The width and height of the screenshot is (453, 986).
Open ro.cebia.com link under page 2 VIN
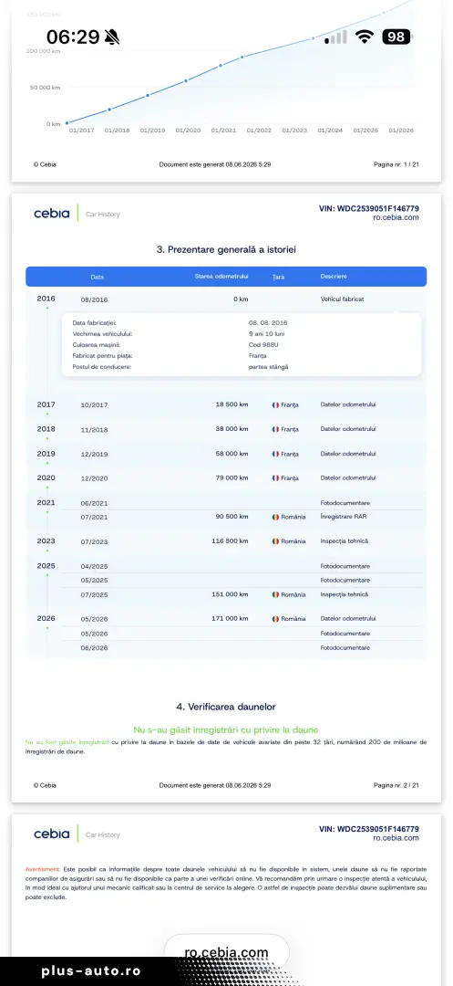point(396,217)
